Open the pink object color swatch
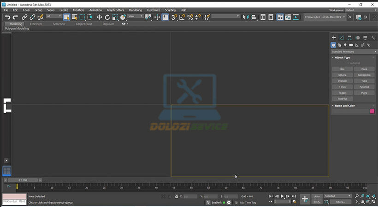This screenshot has height=207, width=378. point(372,111)
